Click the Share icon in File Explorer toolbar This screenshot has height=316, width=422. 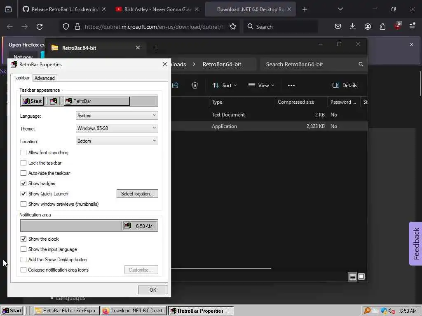pos(175,86)
